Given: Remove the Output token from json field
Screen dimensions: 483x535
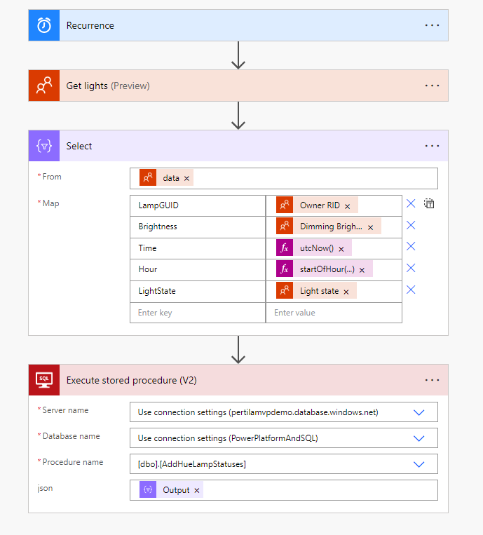Looking at the screenshot, I should (197, 491).
